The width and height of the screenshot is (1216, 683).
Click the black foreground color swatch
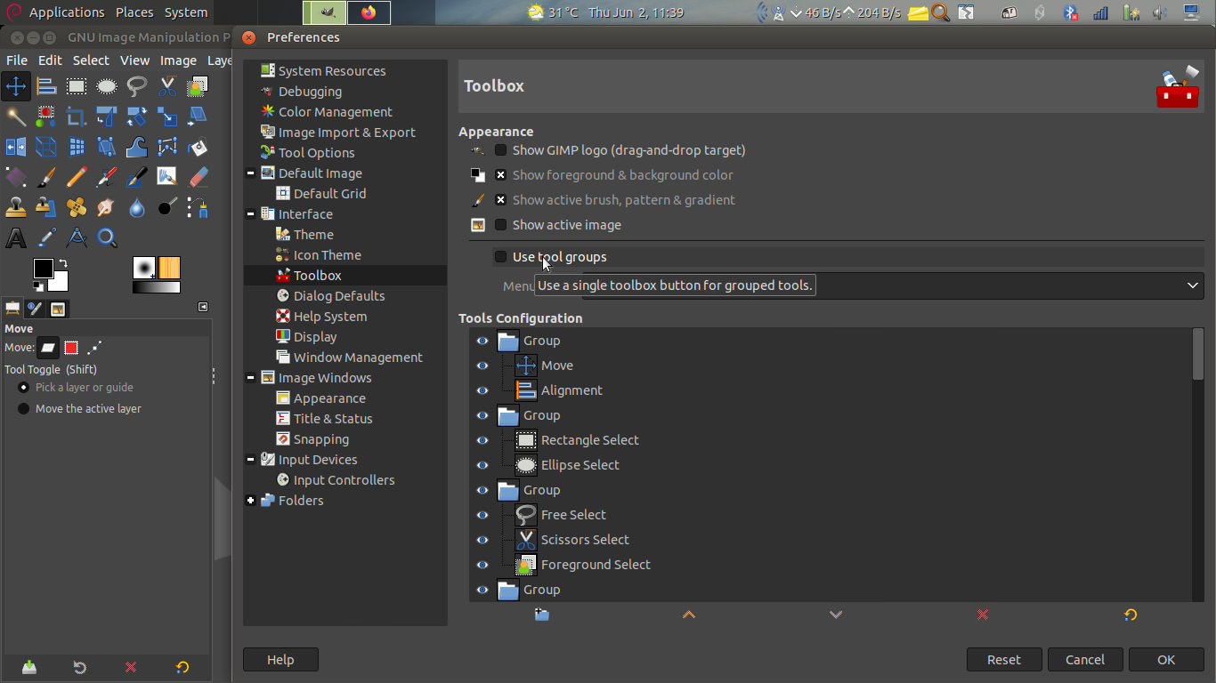tap(42, 268)
